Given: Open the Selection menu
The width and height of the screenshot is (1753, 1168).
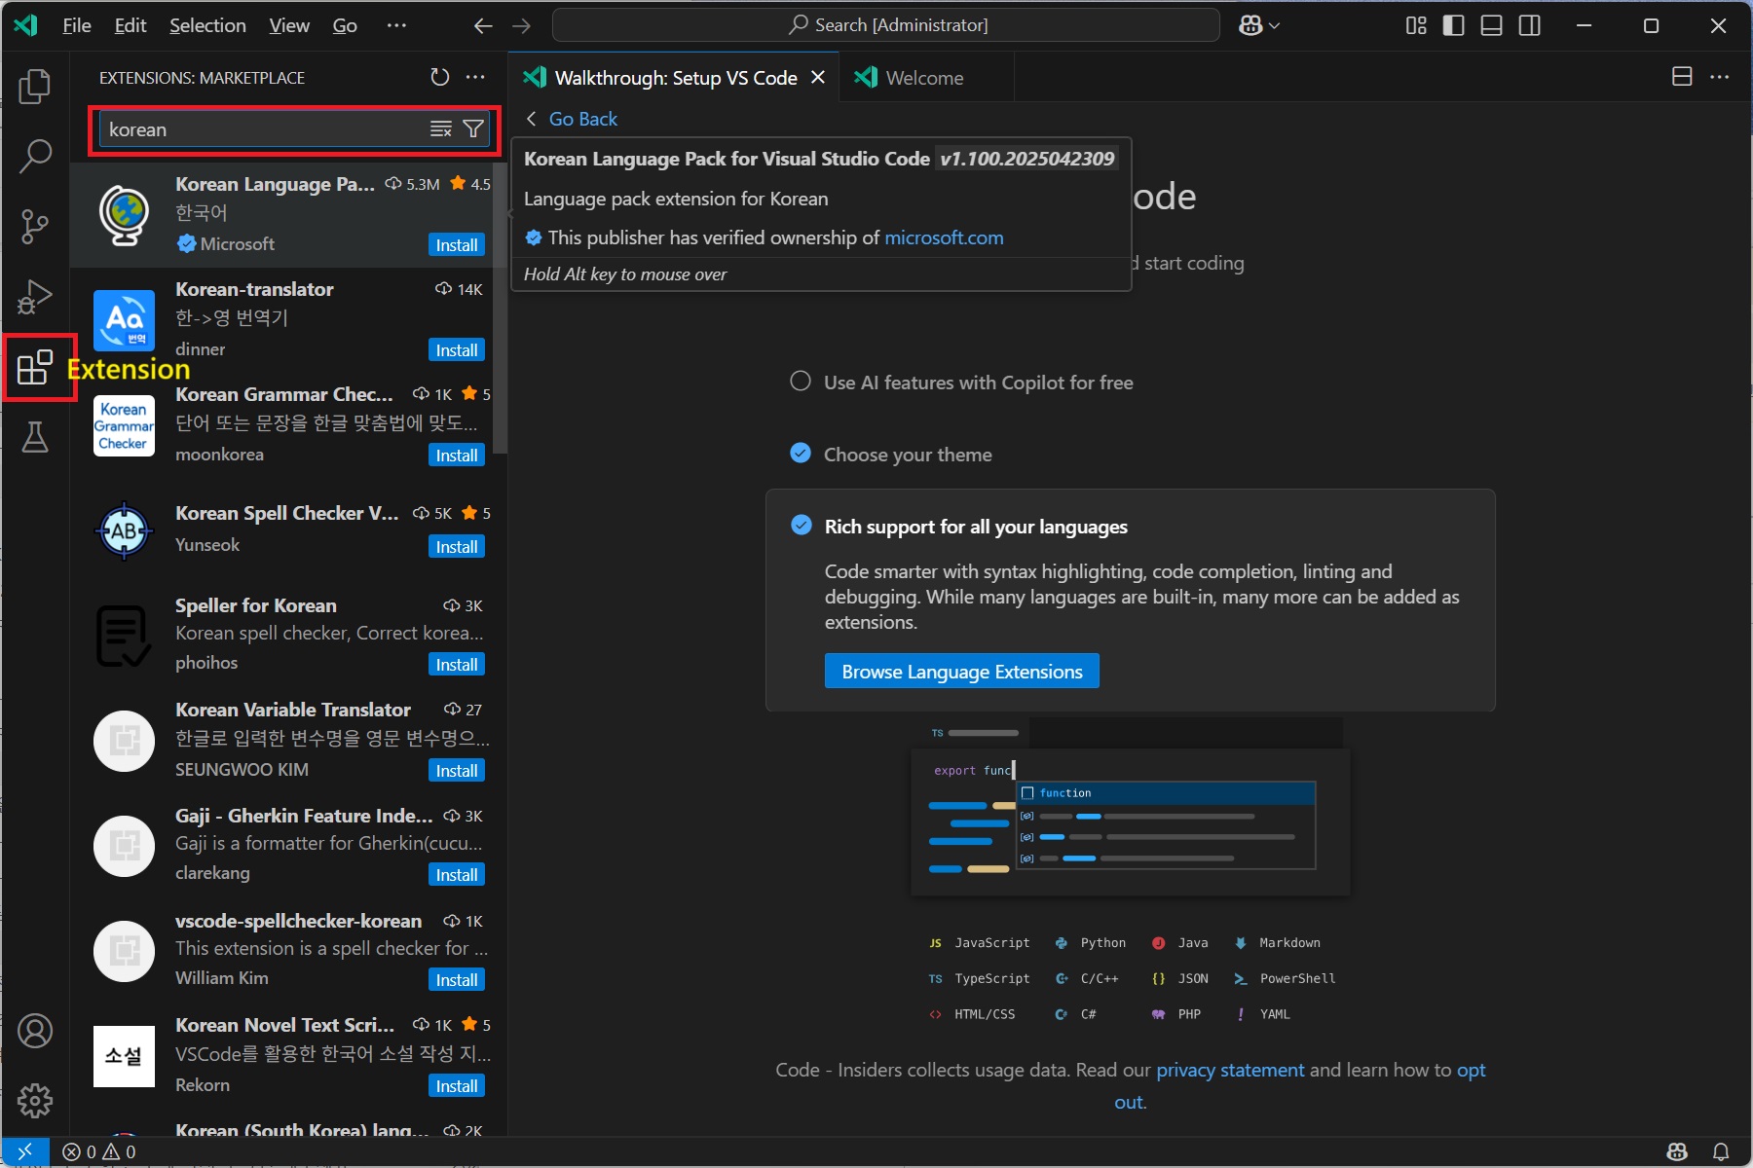Looking at the screenshot, I should pos(207,25).
